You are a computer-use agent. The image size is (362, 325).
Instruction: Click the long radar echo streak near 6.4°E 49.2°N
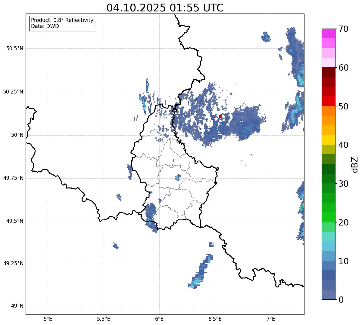(200, 271)
